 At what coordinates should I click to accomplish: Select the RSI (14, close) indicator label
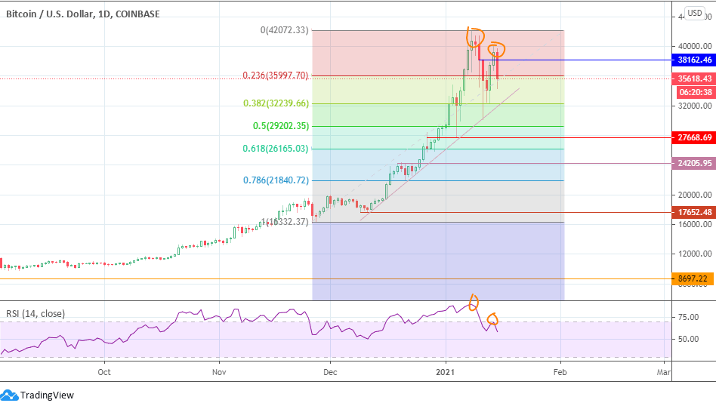point(35,313)
